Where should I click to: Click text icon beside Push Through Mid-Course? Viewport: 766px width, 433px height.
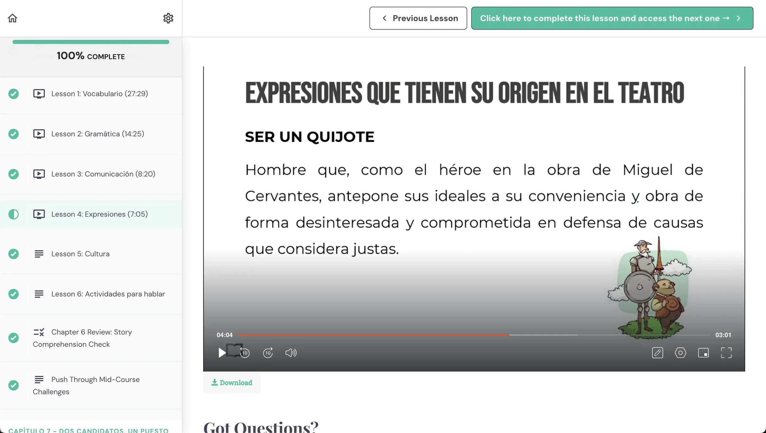39,379
